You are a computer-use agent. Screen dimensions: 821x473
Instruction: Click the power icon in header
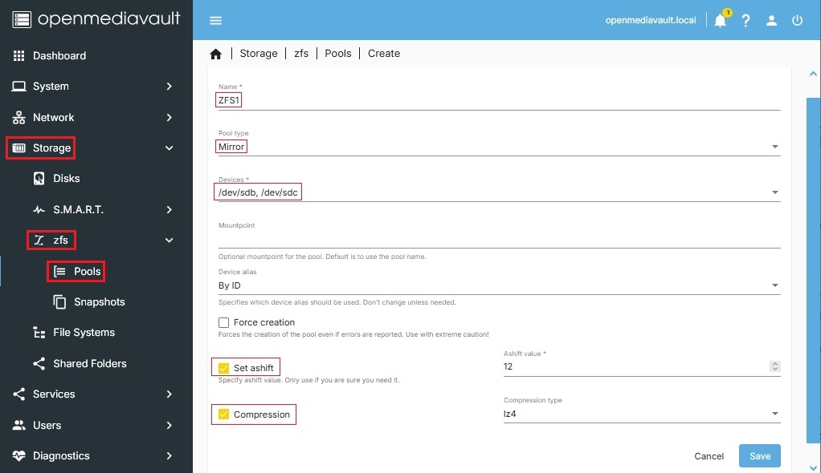click(797, 21)
